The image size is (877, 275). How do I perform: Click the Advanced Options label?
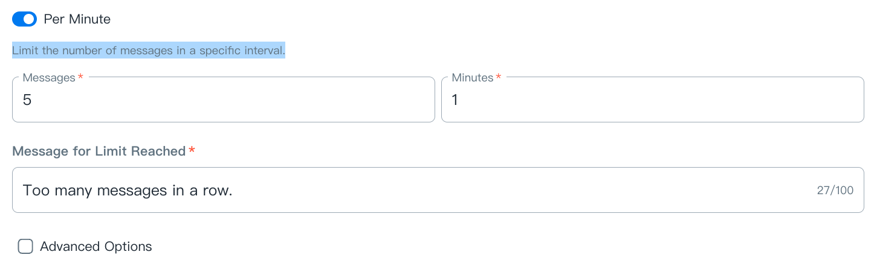pyautogui.click(x=95, y=247)
